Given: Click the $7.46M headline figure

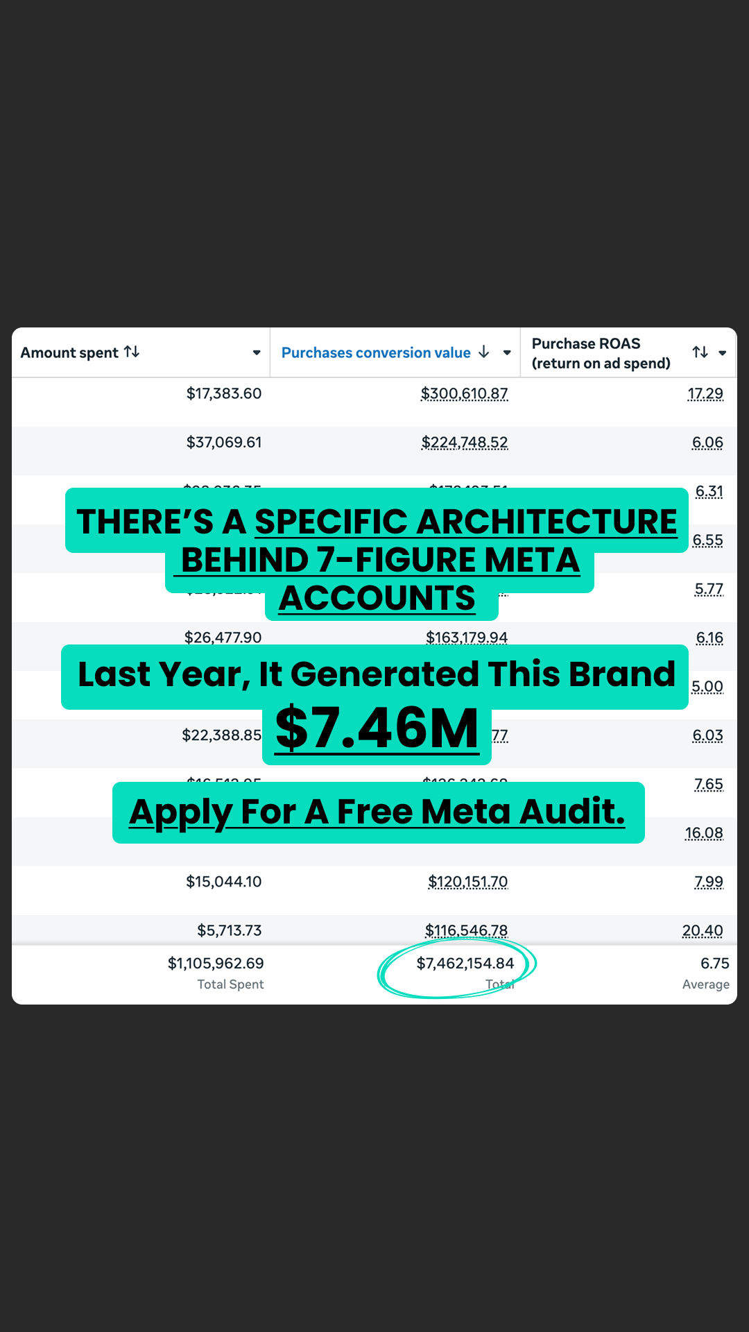Looking at the screenshot, I should [x=377, y=728].
